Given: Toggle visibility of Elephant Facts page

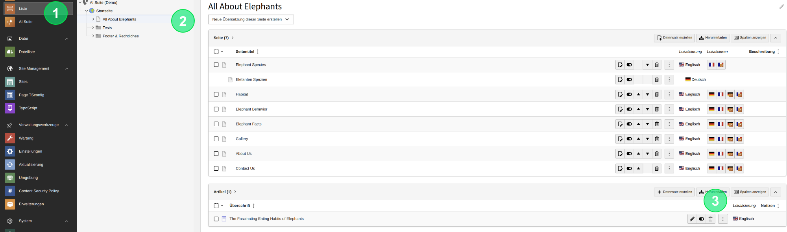Looking at the screenshot, I should (x=629, y=124).
